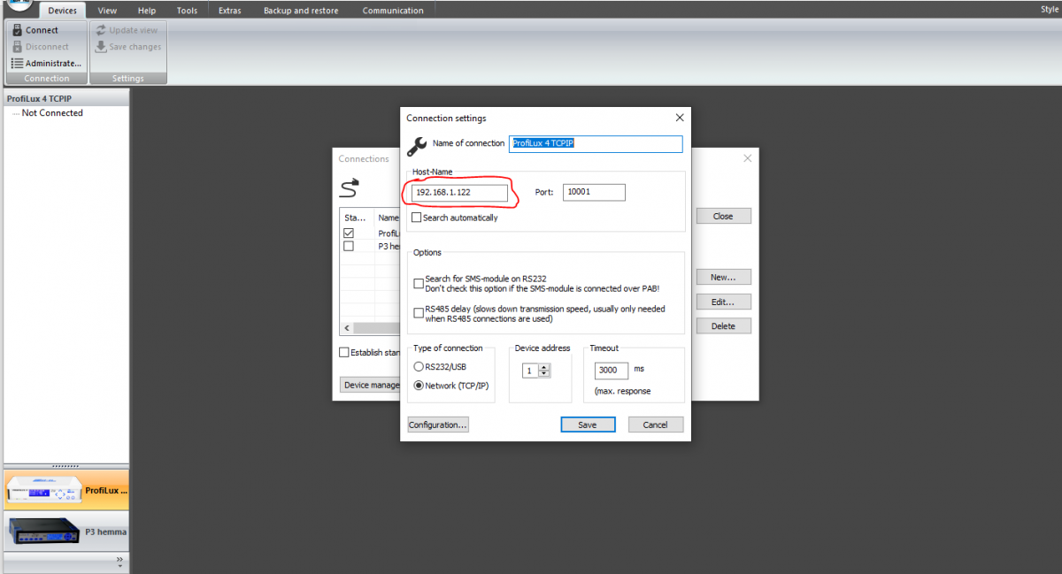
Task: Check P3 hemma row in Connections list
Action: 349,247
